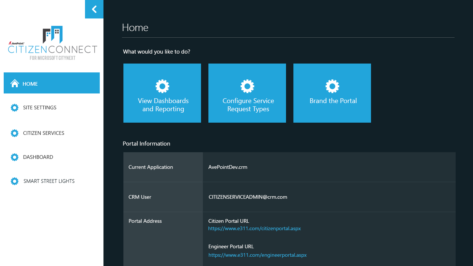Select the Home menu label
The width and height of the screenshot is (473, 266).
pyautogui.click(x=30, y=84)
